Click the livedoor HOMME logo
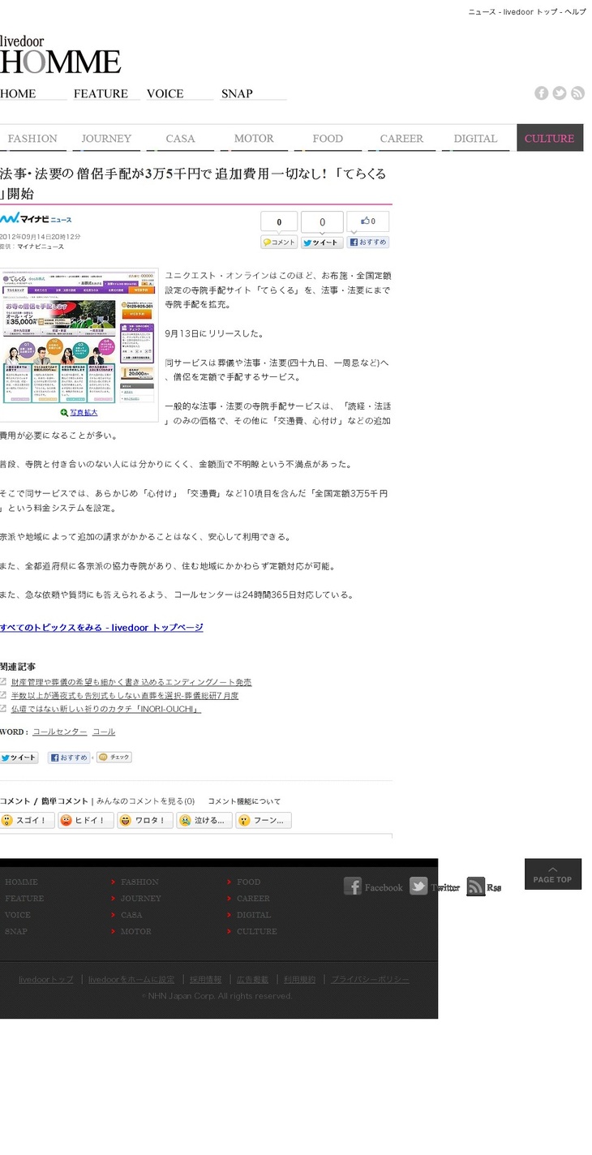 pos(60,55)
